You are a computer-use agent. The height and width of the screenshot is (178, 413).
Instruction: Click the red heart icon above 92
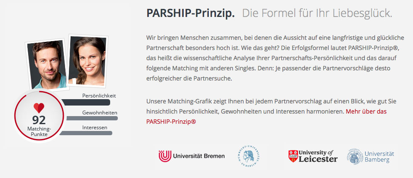coord(39,108)
